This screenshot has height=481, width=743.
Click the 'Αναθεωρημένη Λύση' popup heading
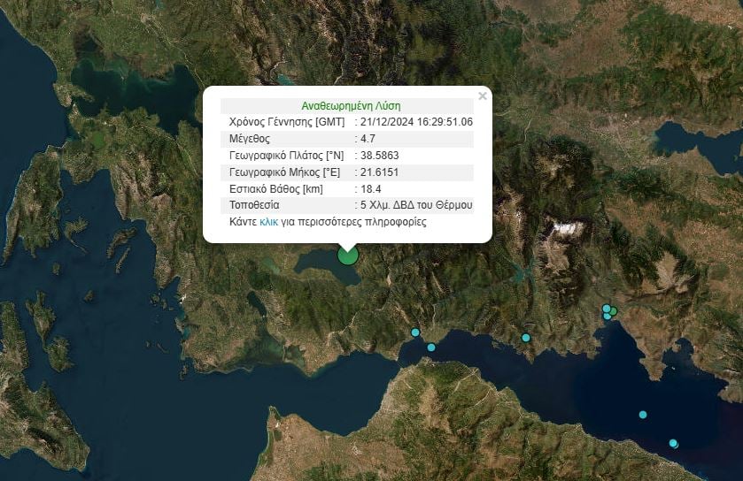coord(351,105)
